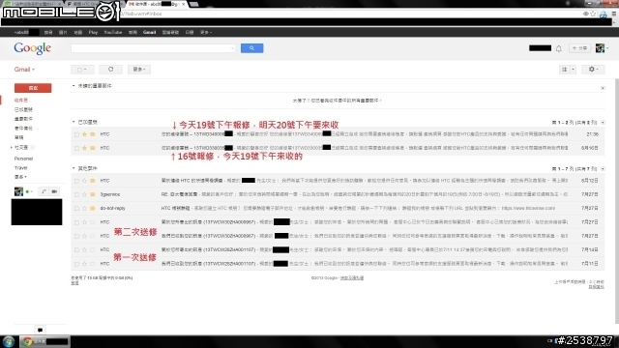Open the Gmail dropdown under the logo
This screenshot has height=348, width=619.
[x=24, y=70]
